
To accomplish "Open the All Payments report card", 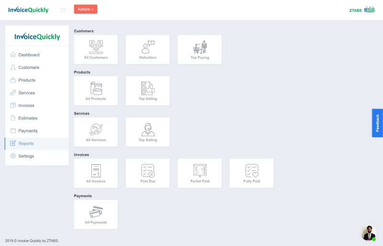I will tap(96, 214).
